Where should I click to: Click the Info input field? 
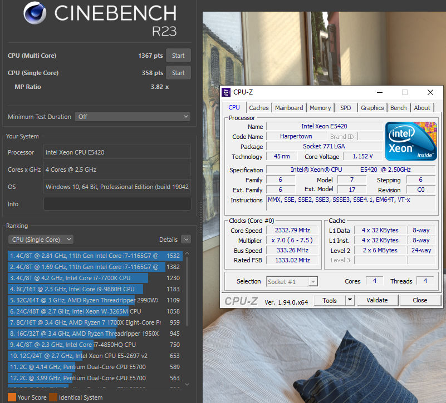[117, 204]
